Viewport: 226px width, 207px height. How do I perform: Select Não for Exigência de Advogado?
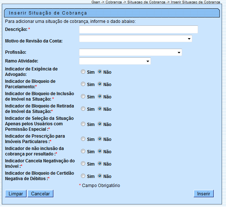[x=100, y=72]
